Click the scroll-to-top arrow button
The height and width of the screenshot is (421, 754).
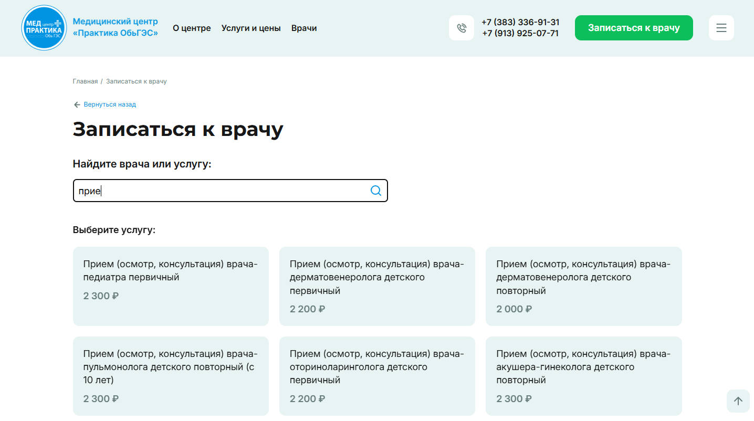click(738, 401)
